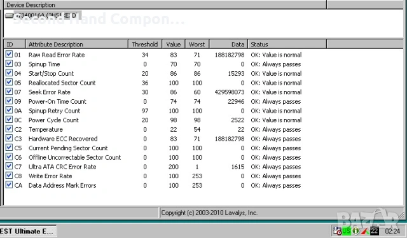This screenshot has height=238, width=407.
Task: Sort by Attribute Description column header
Action: pyautogui.click(x=77, y=44)
